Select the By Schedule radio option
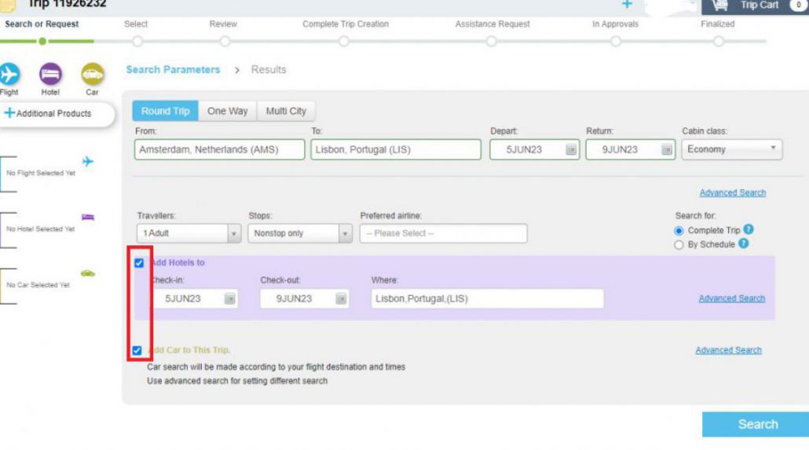 point(679,244)
